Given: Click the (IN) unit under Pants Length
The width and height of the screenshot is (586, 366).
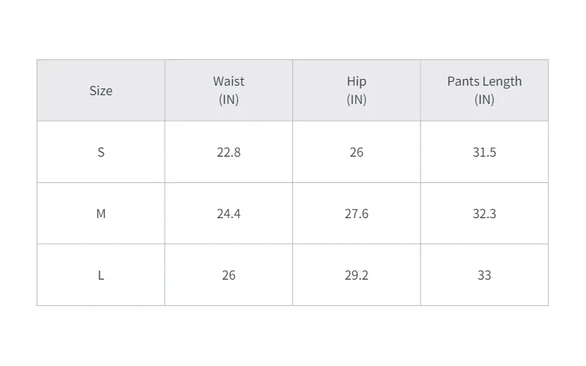Looking at the screenshot, I should pos(484,100).
